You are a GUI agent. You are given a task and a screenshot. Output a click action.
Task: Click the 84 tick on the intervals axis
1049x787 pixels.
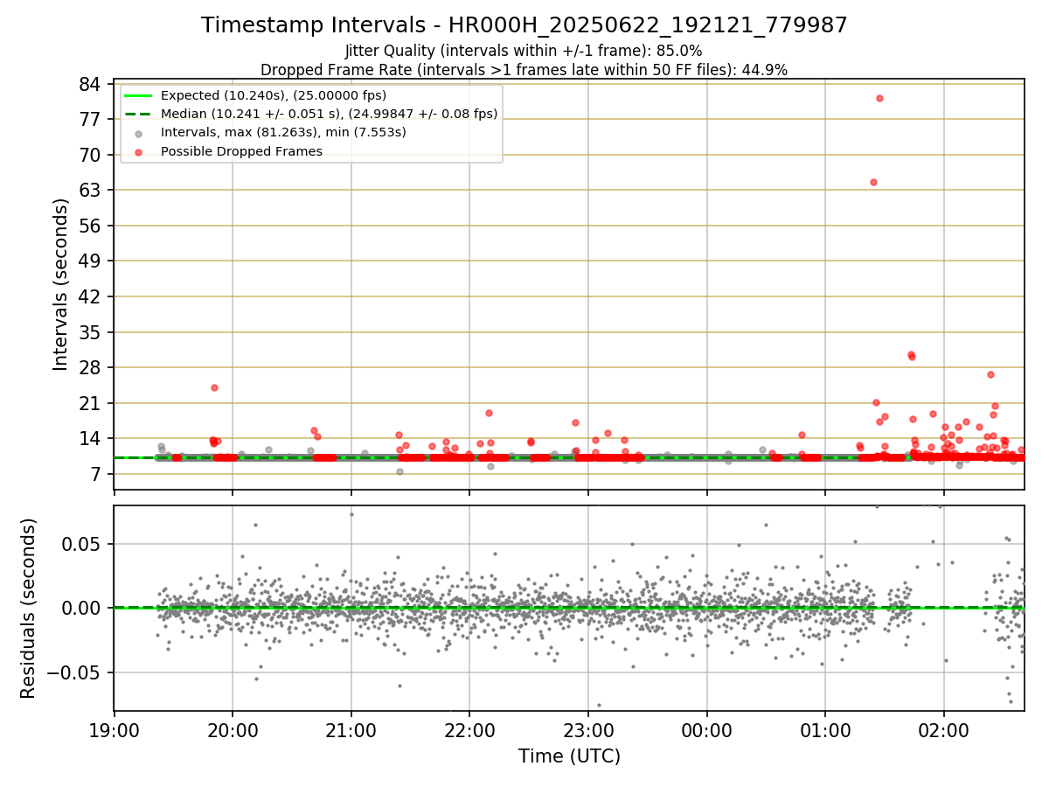pos(92,84)
